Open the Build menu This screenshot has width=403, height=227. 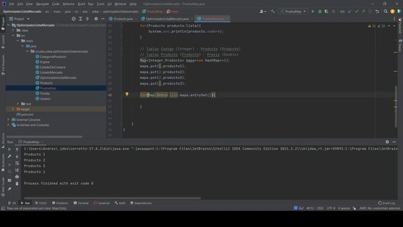tap(81, 4)
